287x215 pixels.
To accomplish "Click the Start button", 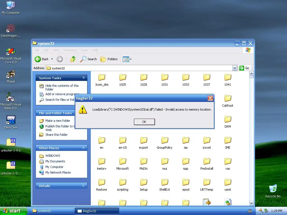I will pyautogui.click(x=13, y=211).
